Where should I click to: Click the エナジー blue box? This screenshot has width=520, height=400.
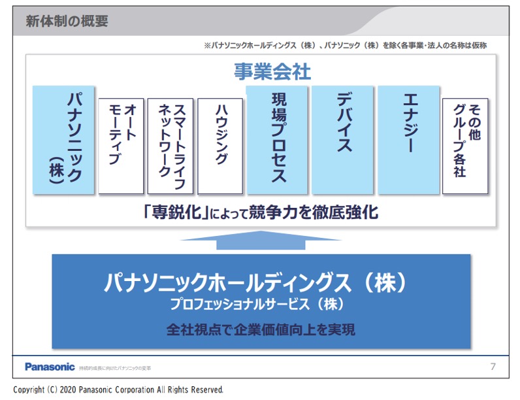pyautogui.click(x=409, y=140)
